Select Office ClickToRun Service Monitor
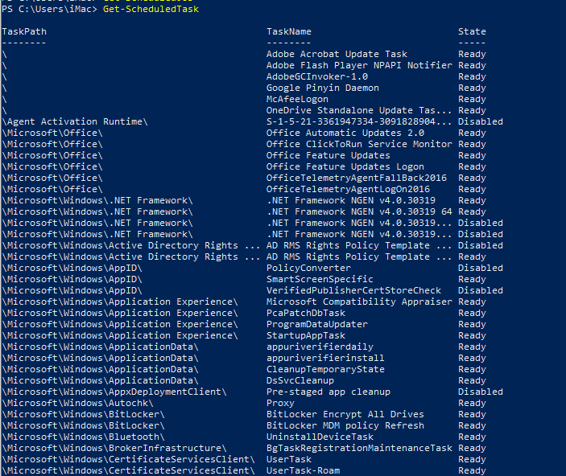The height and width of the screenshot is (476, 566). pyautogui.click(x=359, y=144)
